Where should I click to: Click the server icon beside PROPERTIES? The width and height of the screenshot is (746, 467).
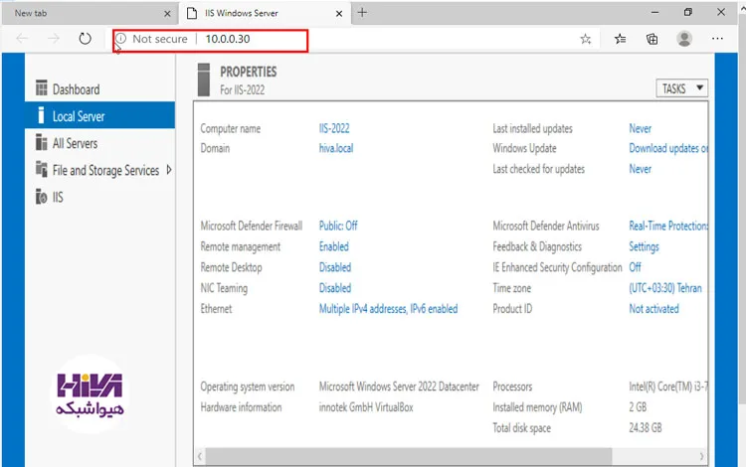click(x=204, y=79)
